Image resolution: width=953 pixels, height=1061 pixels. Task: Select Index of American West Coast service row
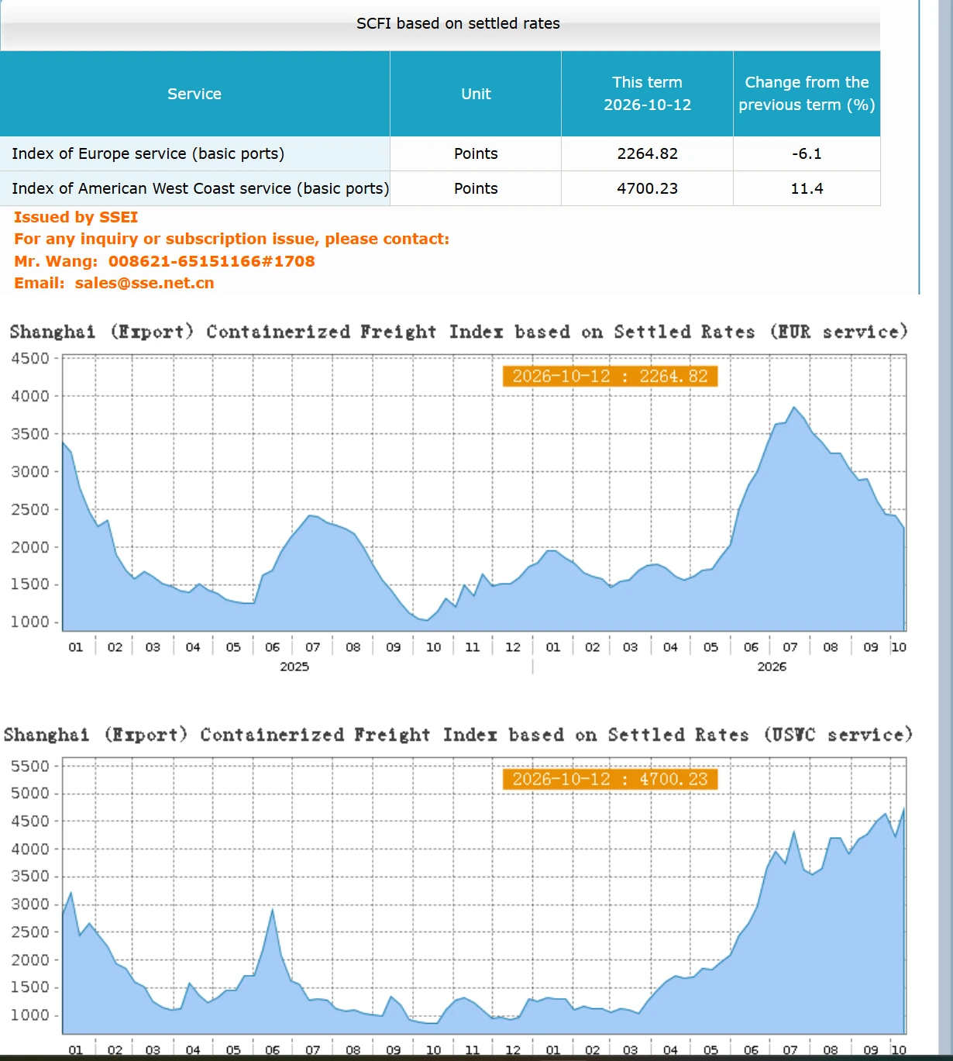[x=440, y=188]
